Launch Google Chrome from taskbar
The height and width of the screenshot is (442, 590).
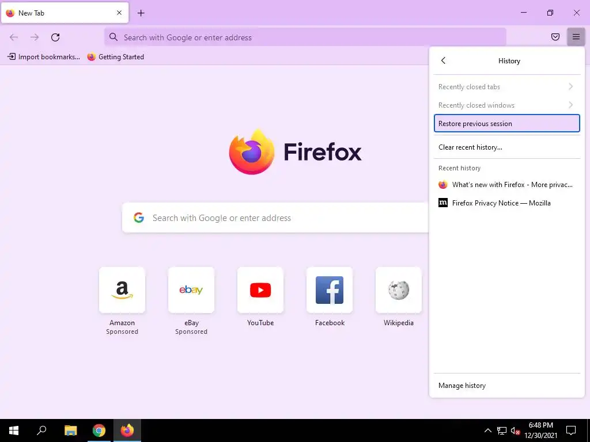click(x=99, y=430)
